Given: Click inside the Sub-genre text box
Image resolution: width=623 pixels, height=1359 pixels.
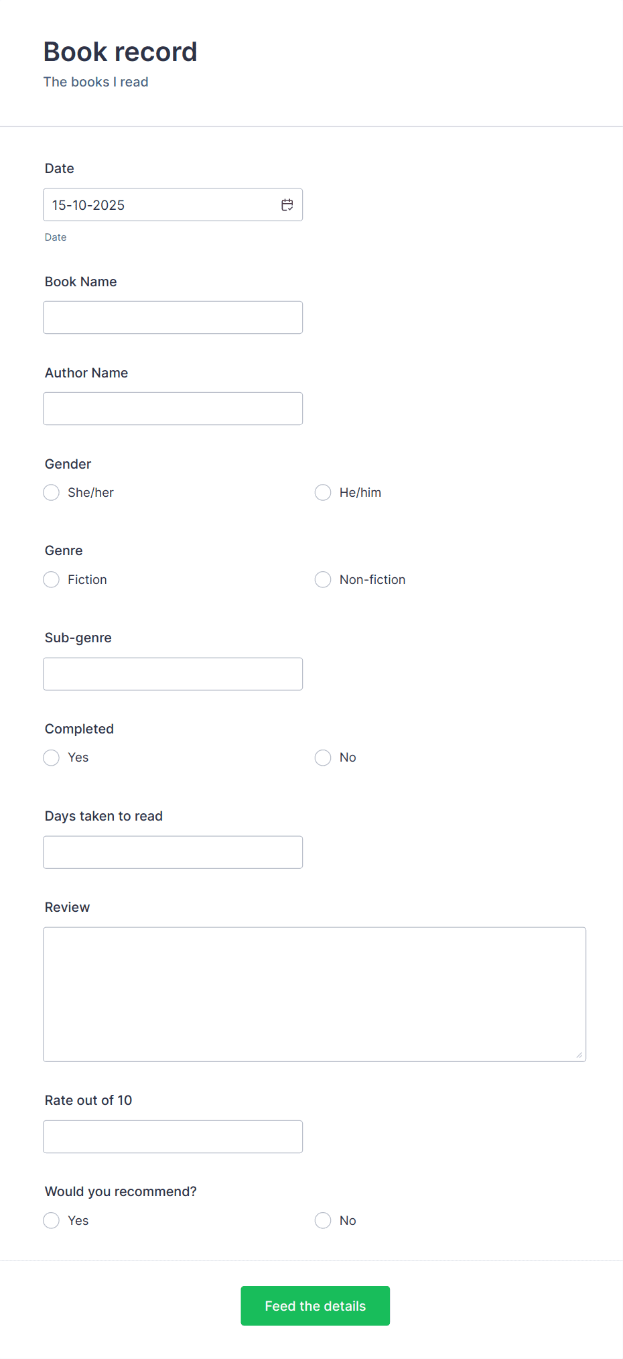Looking at the screenshot, I should pyautogui.click(x=173, y=673).
